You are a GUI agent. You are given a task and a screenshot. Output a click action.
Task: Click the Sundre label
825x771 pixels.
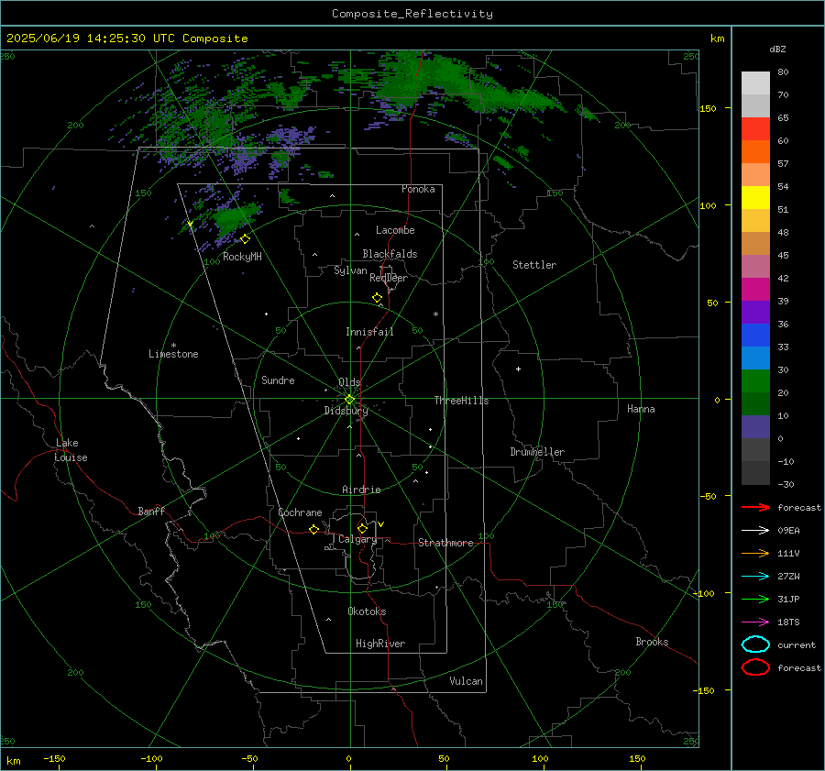coord(278,380)
